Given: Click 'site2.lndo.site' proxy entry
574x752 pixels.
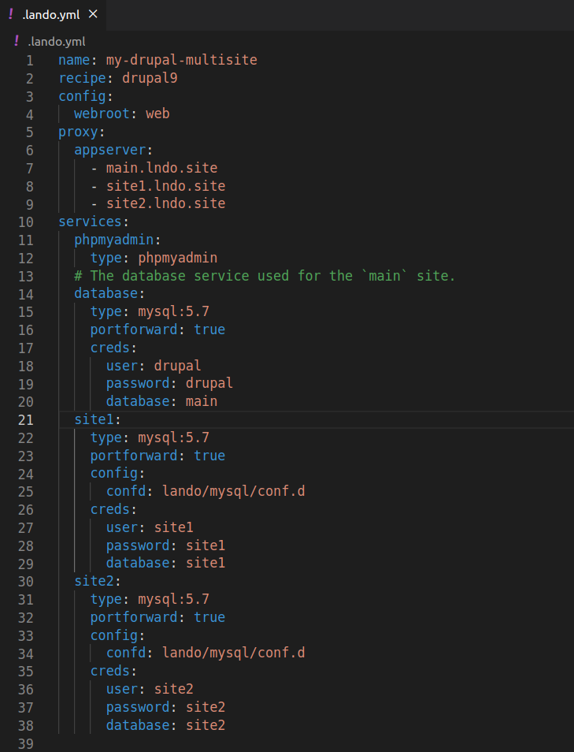Looking at the screenshot, I should [x=166, y=203].
